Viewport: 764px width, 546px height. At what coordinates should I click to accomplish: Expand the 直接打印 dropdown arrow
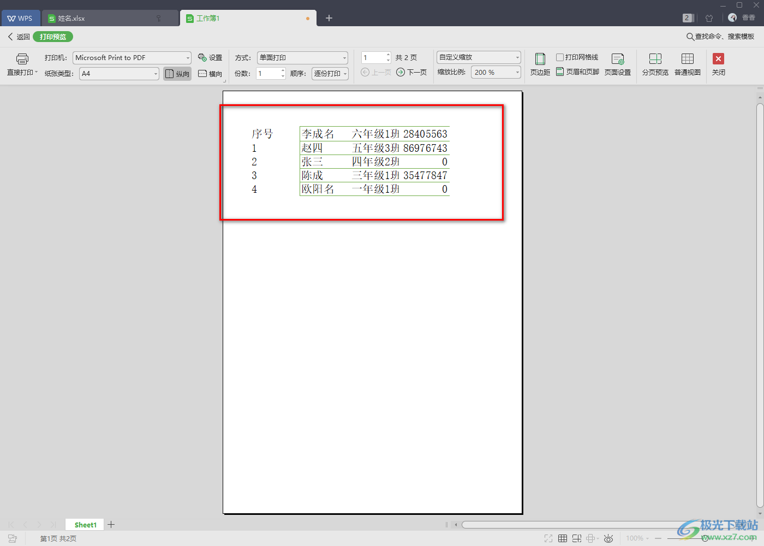[37, 72]
